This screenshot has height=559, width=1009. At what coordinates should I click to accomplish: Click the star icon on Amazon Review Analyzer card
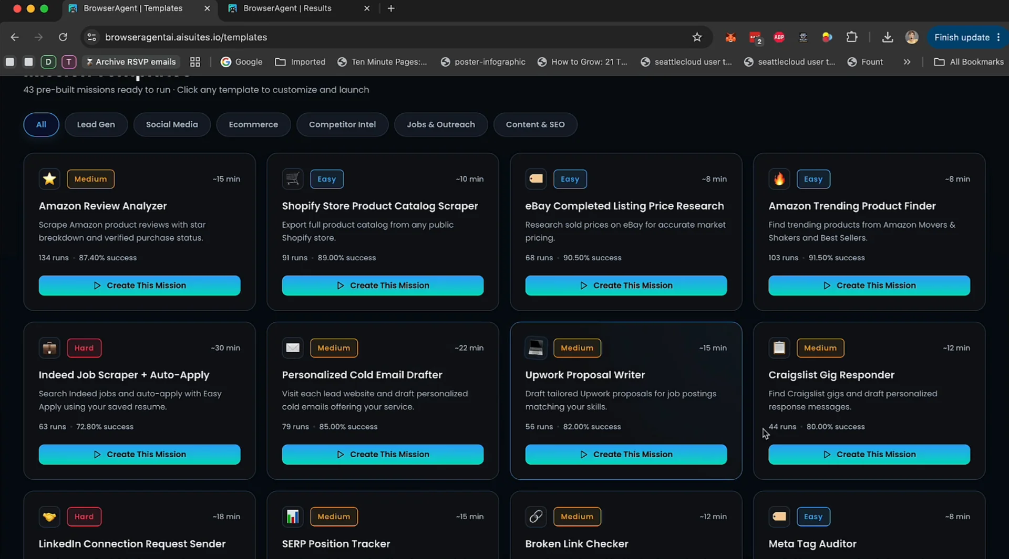click(49, 179)
